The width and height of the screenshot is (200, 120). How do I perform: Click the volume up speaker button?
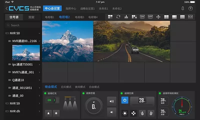(111, 101)
